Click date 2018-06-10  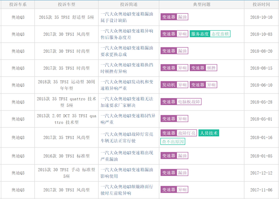[261, 85]
